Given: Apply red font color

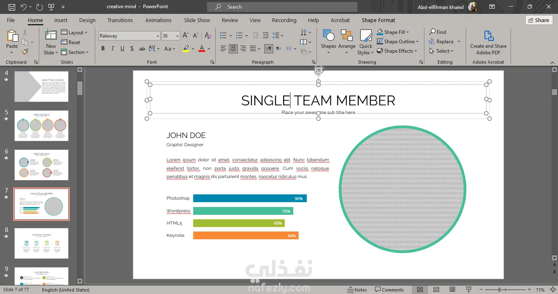Looking at the screenshot, I should point(202,49).
